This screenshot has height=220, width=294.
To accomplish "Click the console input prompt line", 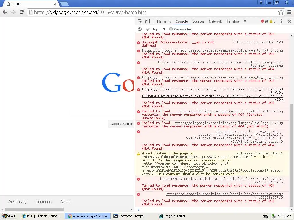I will coord(214,209).
